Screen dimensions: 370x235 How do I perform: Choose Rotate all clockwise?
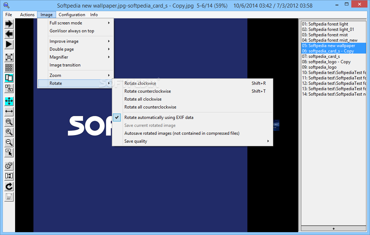[193, 99]
